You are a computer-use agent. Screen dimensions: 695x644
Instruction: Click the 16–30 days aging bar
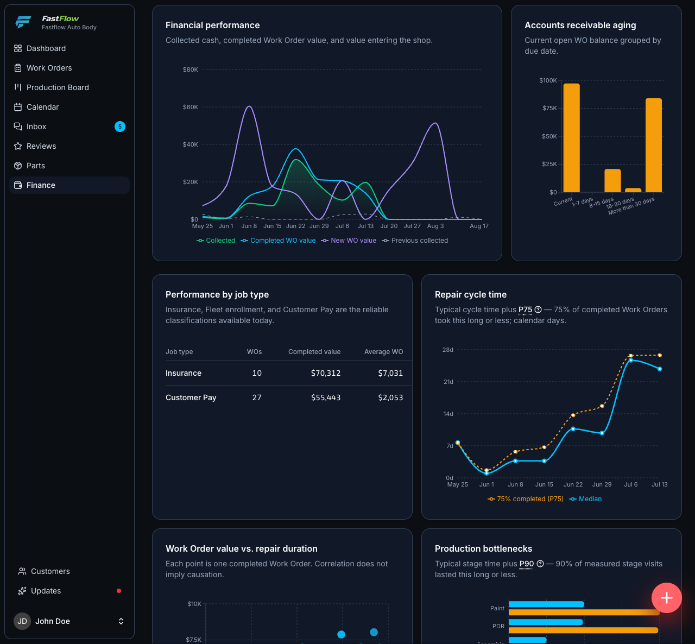click(633, 190)
